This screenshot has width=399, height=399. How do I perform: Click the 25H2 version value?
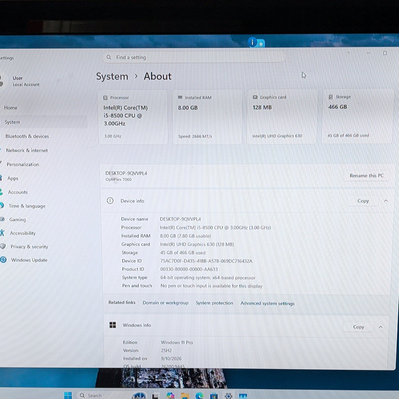(166, 350)
